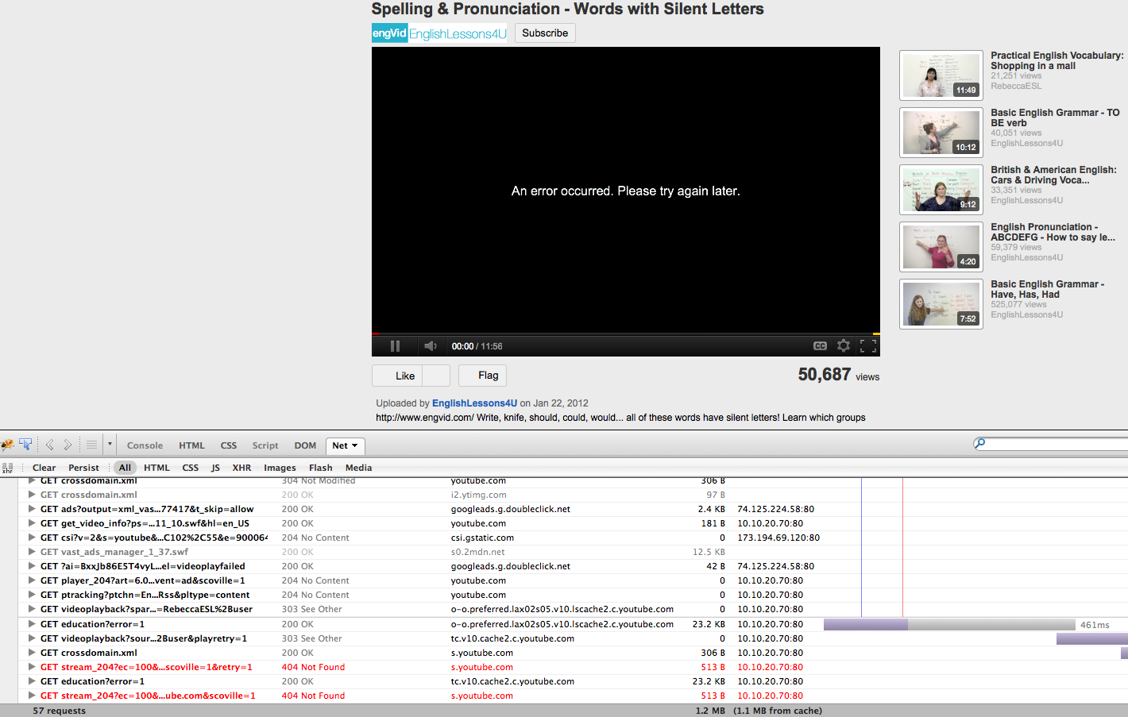1128x717 pixels.
Task: Activate the Firebug inspect element tool
Action: click(x=25, y=445)
